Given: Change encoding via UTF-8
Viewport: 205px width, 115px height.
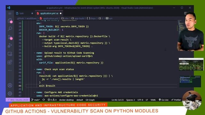Looking at the screenshot, I should point(140,100).
